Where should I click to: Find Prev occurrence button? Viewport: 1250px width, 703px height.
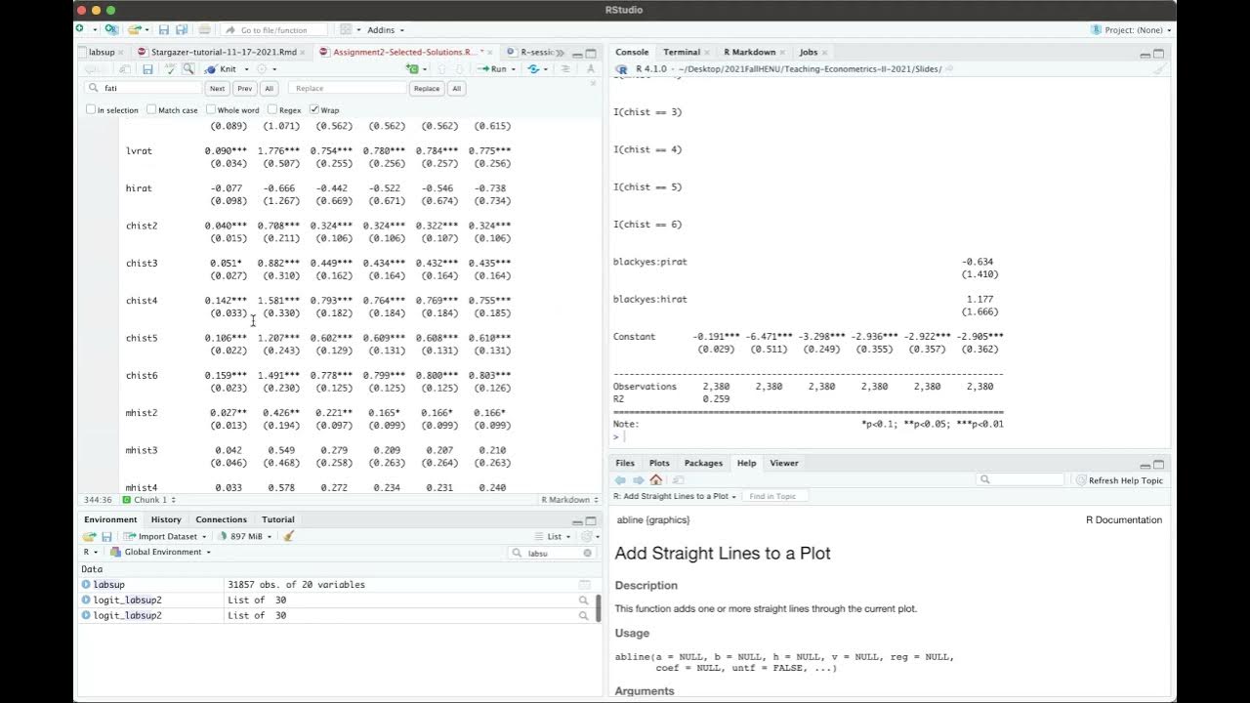244,88
